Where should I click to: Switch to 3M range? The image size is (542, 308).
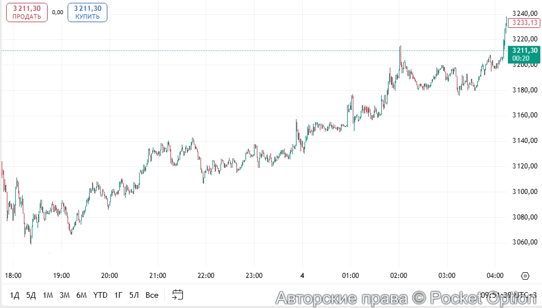(x=65, y=295)
